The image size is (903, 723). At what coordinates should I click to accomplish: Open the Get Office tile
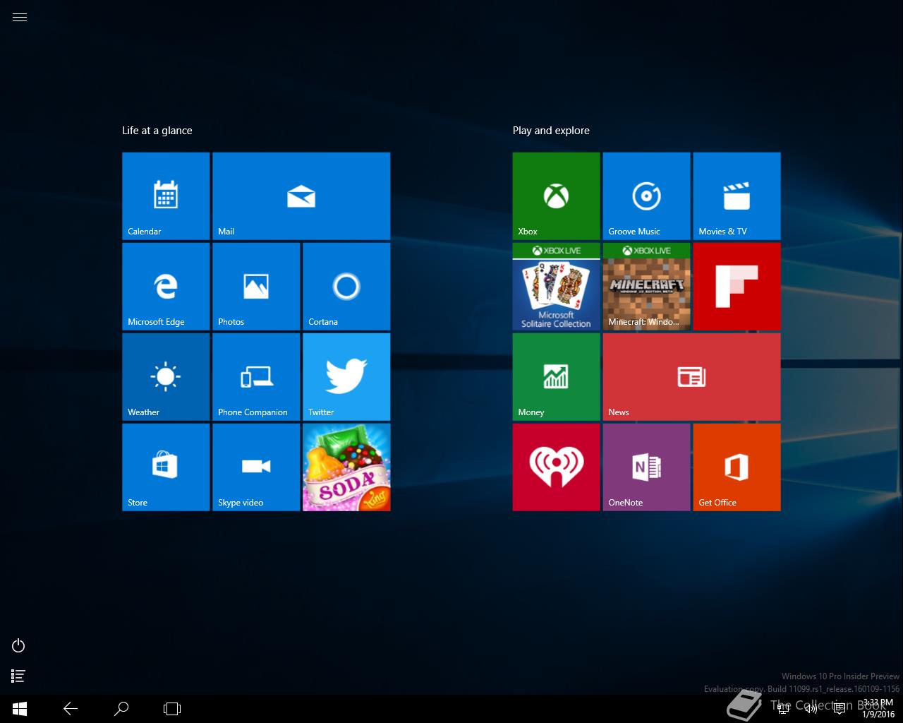point(737,467)
